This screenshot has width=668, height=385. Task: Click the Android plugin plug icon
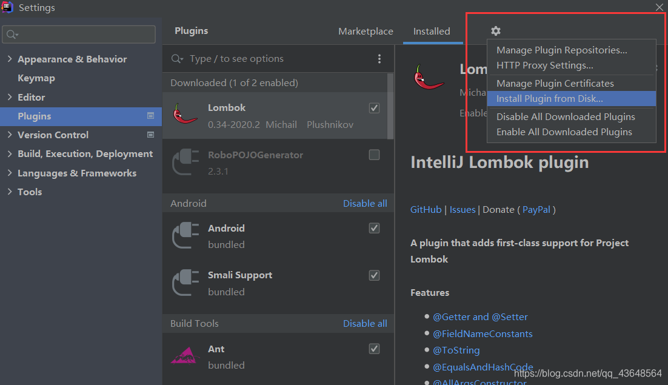(185, 235)
